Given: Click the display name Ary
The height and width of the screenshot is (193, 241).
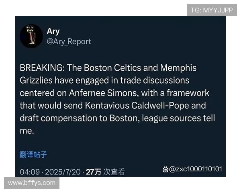Looking at the screenshot, I should pyautogui.click(x=53, y=31).
